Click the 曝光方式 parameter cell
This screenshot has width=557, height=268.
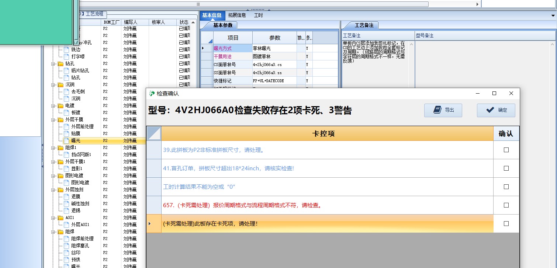233,48
